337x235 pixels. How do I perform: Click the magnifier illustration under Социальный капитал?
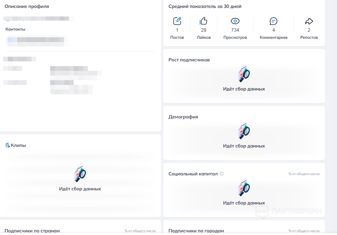[244, 188]
